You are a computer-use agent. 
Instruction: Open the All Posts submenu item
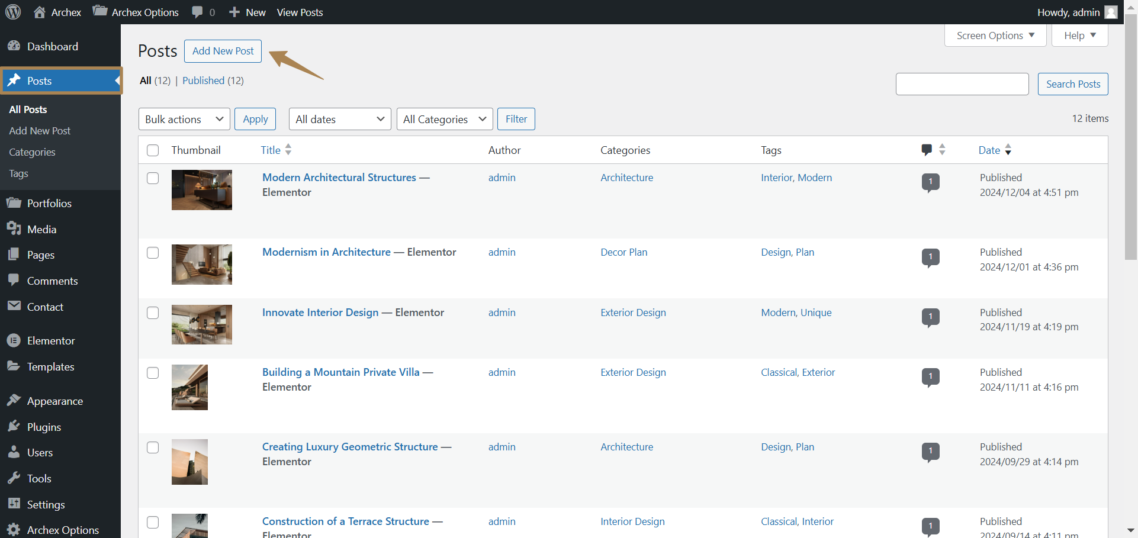click(28, 109)
